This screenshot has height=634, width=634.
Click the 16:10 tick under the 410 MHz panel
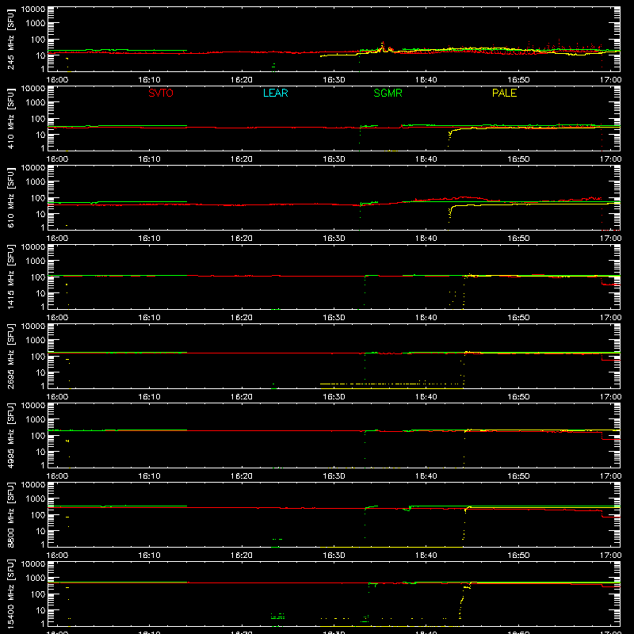pos(149,159)
